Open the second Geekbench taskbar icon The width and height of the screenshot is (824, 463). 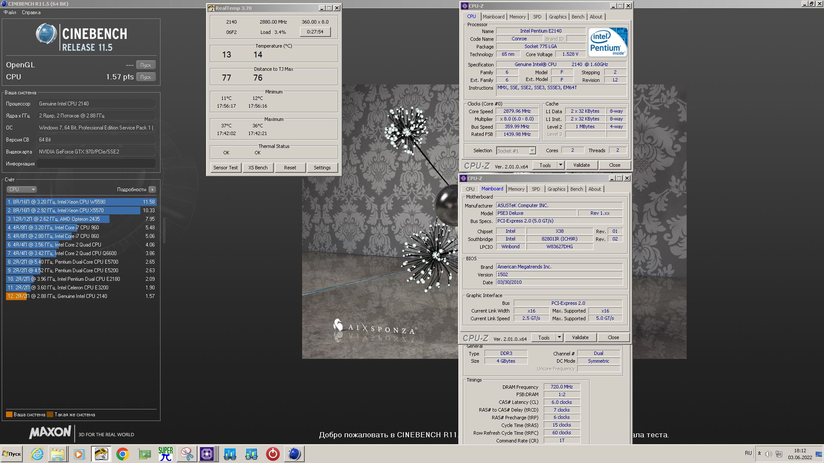[251, 454]
